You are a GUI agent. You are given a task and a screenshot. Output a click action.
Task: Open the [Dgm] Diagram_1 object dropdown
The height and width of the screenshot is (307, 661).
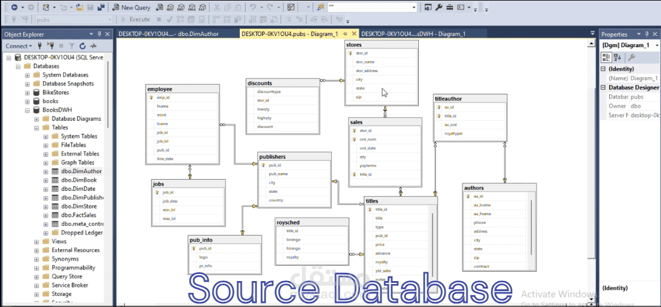657,45
